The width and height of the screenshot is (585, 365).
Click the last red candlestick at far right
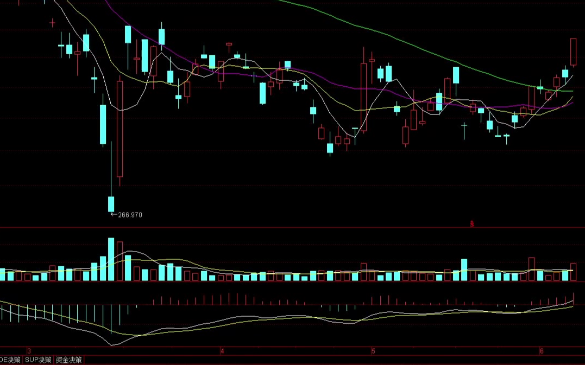tap(573, 51)
